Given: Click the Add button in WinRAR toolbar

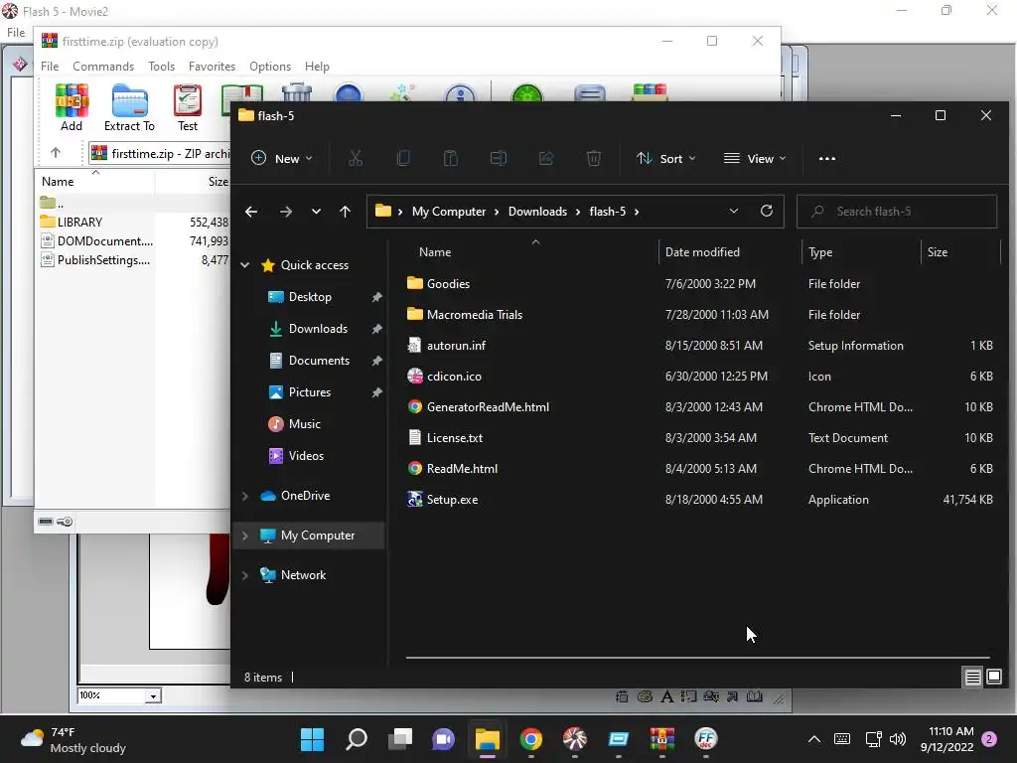Looking at the screenshot, I should click(72, 108).
